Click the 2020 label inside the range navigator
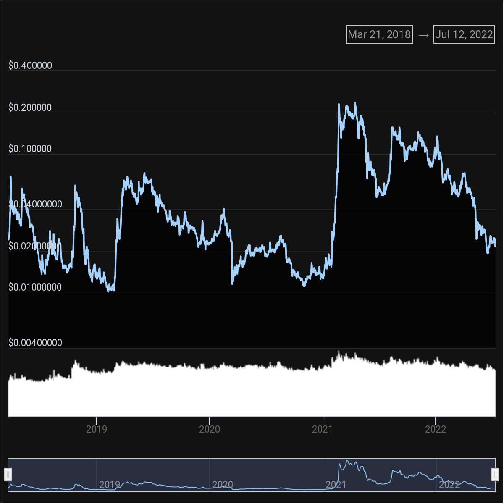Screen dimensions: 504x504 (x=223, y=485)
